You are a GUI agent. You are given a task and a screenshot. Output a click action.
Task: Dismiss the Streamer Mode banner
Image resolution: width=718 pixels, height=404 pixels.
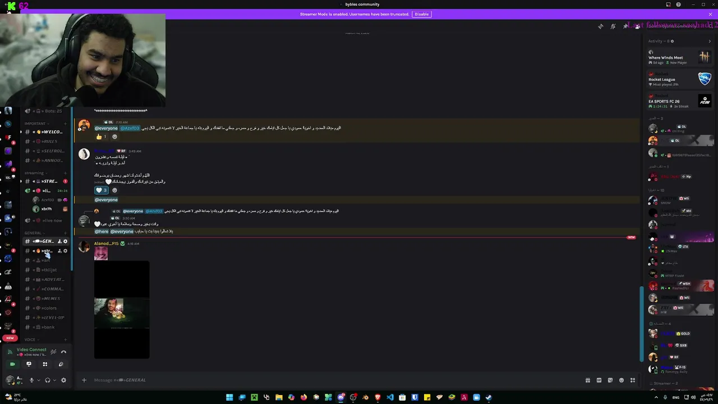[x=710, y=14]
